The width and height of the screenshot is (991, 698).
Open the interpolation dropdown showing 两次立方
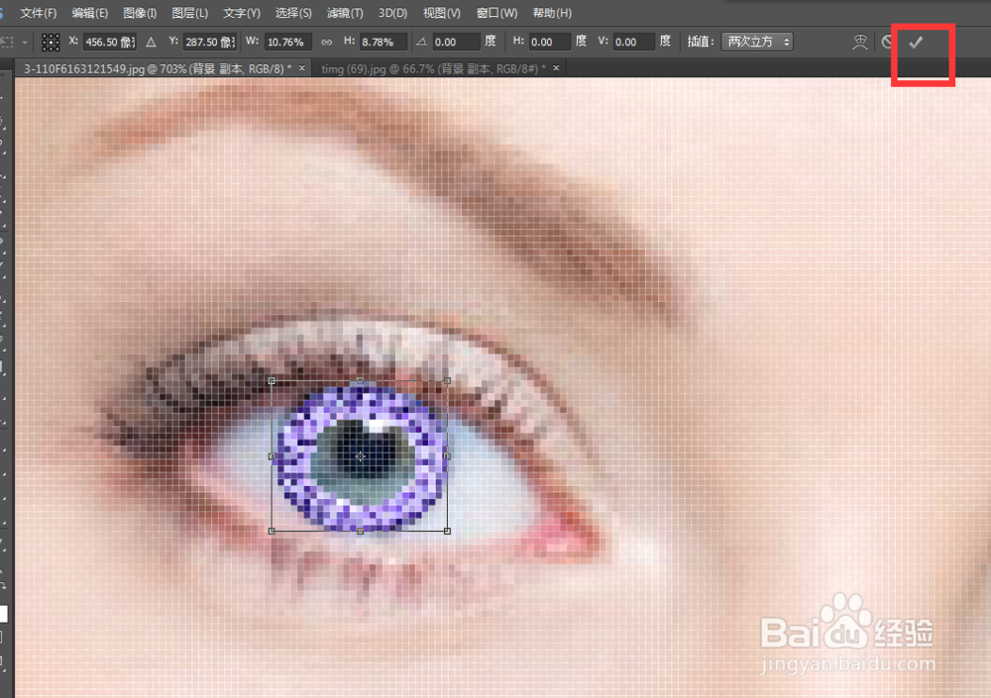[x=757, y=42]
